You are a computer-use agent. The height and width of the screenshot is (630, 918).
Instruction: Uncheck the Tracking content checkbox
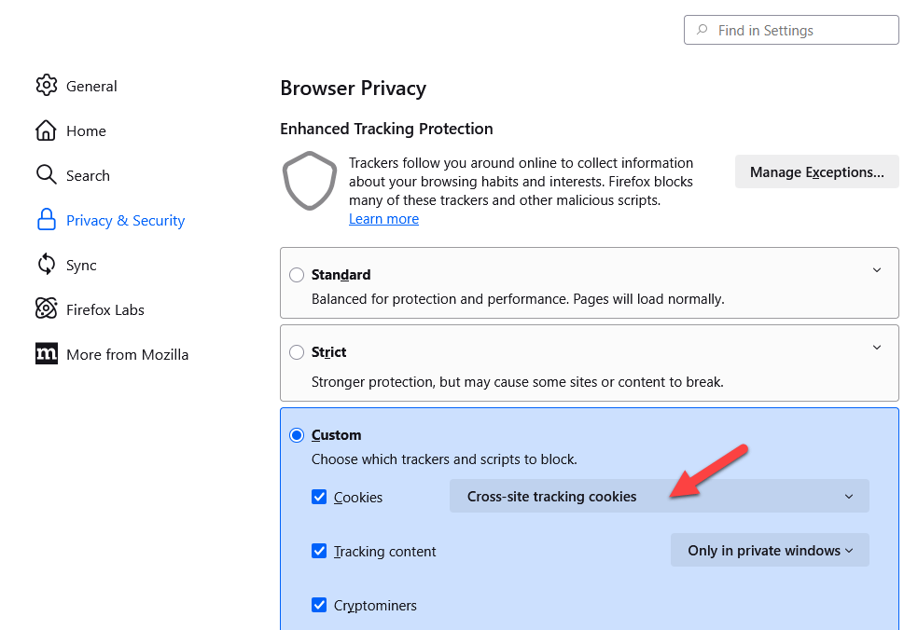(319, 551)
